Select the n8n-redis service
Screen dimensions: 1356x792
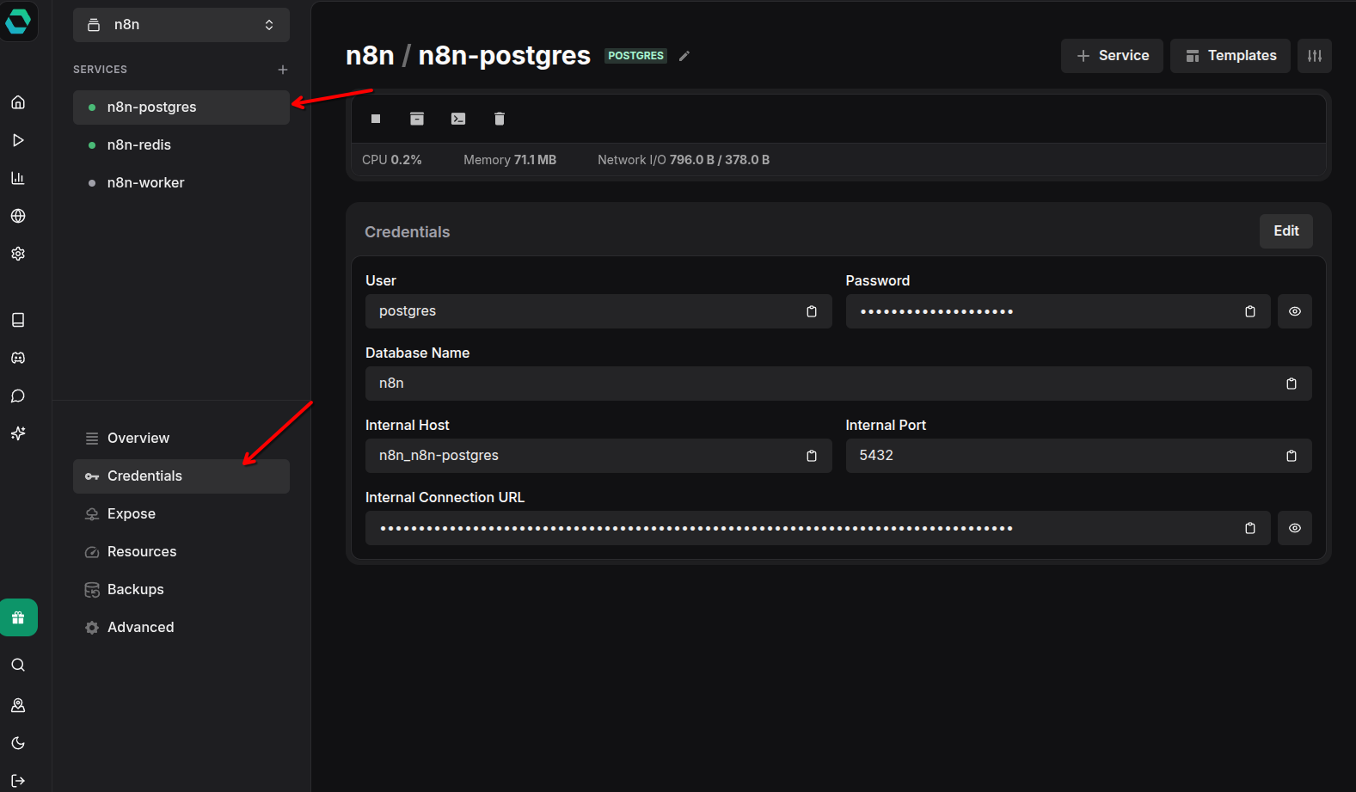tap(181, 145)
